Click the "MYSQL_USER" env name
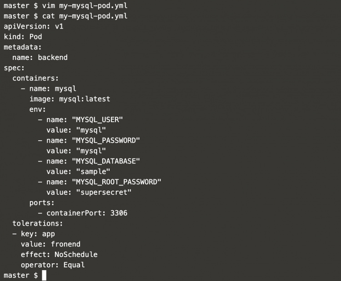 coord(97,119)
